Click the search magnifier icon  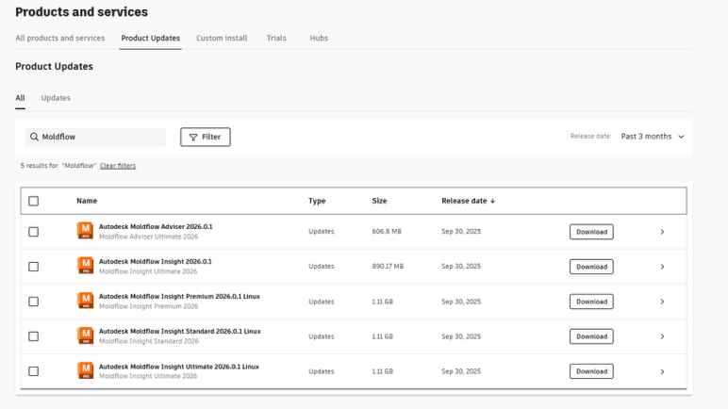[34, 137]
